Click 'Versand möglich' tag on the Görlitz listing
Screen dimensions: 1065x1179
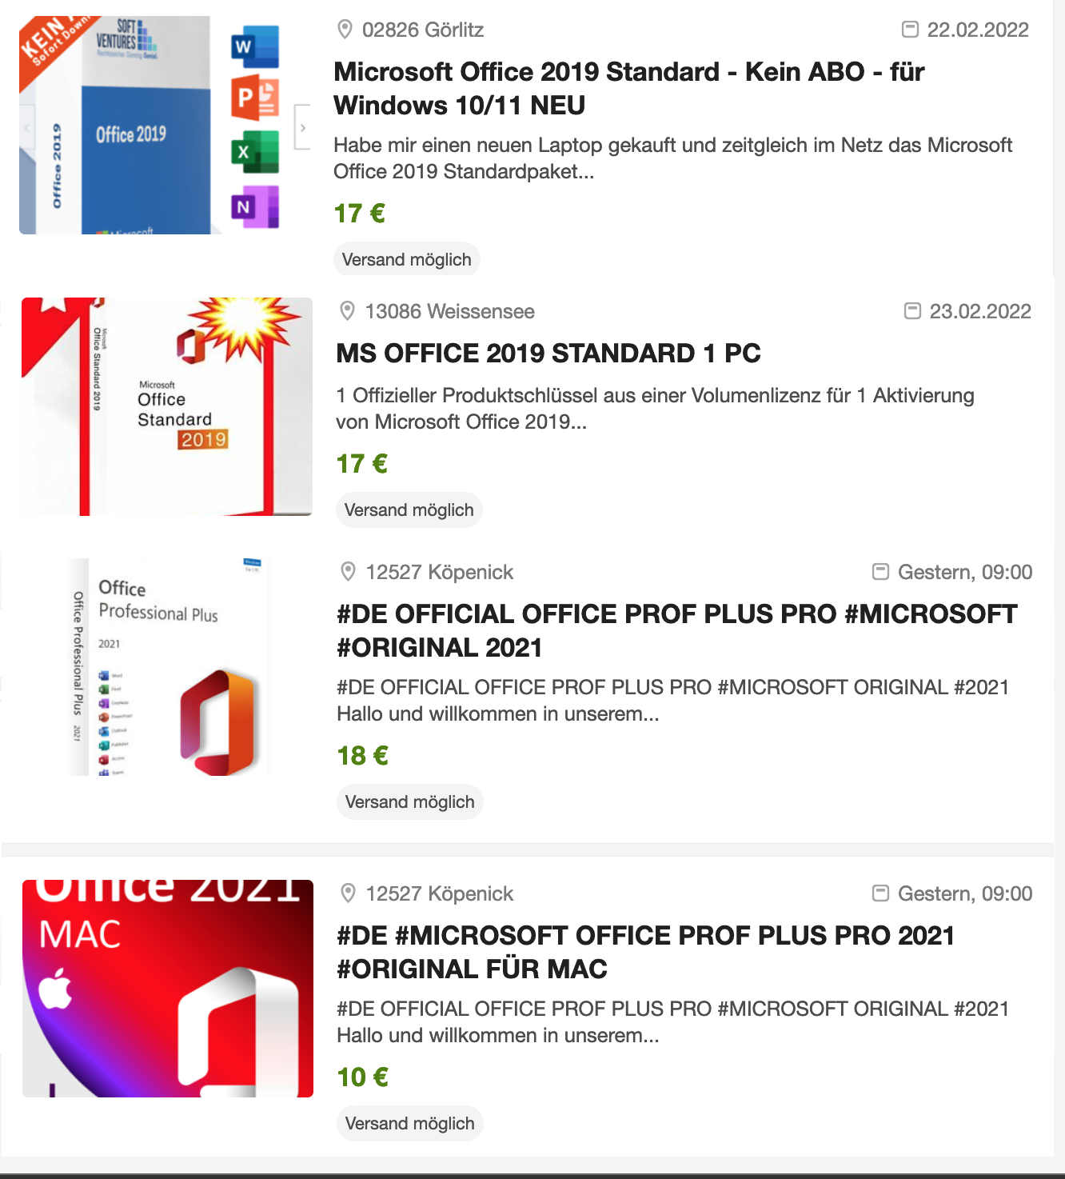pos(406,259)
